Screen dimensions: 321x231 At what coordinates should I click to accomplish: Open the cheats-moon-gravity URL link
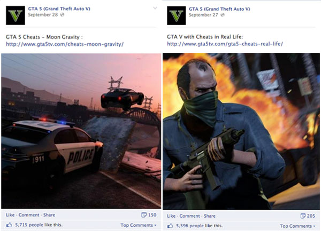coord(65,44)
